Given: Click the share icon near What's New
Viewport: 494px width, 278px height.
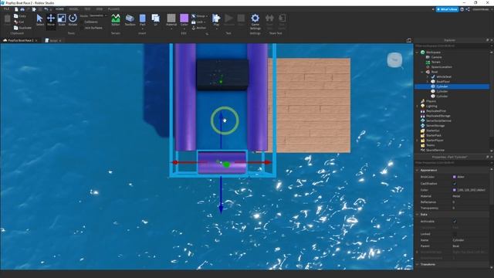Looking at the screenshot, I should tap(468, 9).
